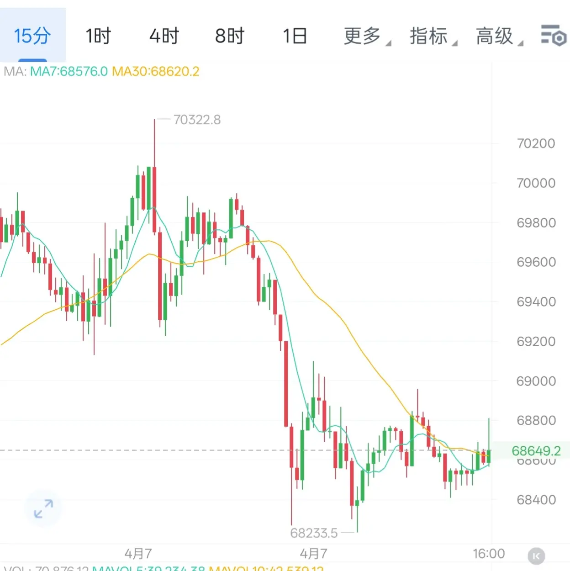
Task: Open the 高级 advanced dropdown
Action: 499,36
